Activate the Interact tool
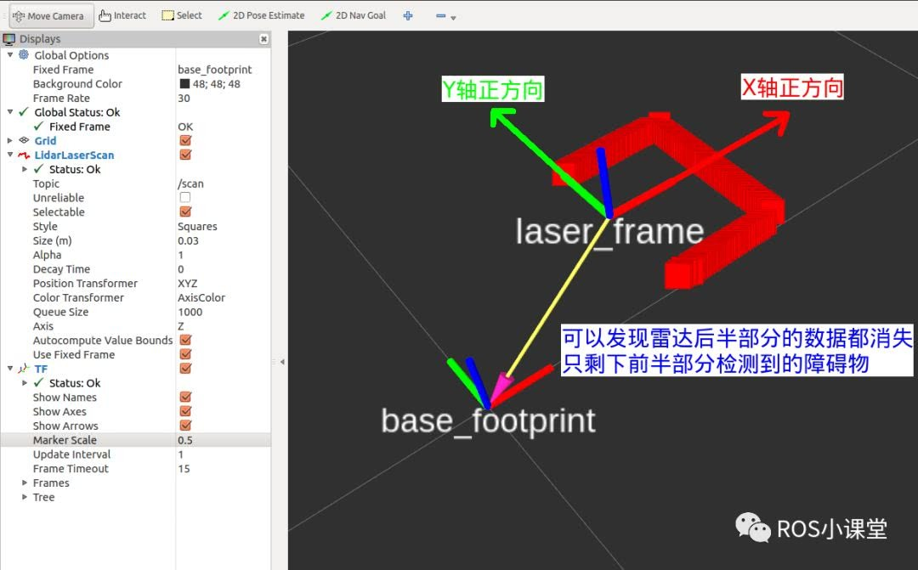This screenshot has width=918, height=570. pos(122,16)
